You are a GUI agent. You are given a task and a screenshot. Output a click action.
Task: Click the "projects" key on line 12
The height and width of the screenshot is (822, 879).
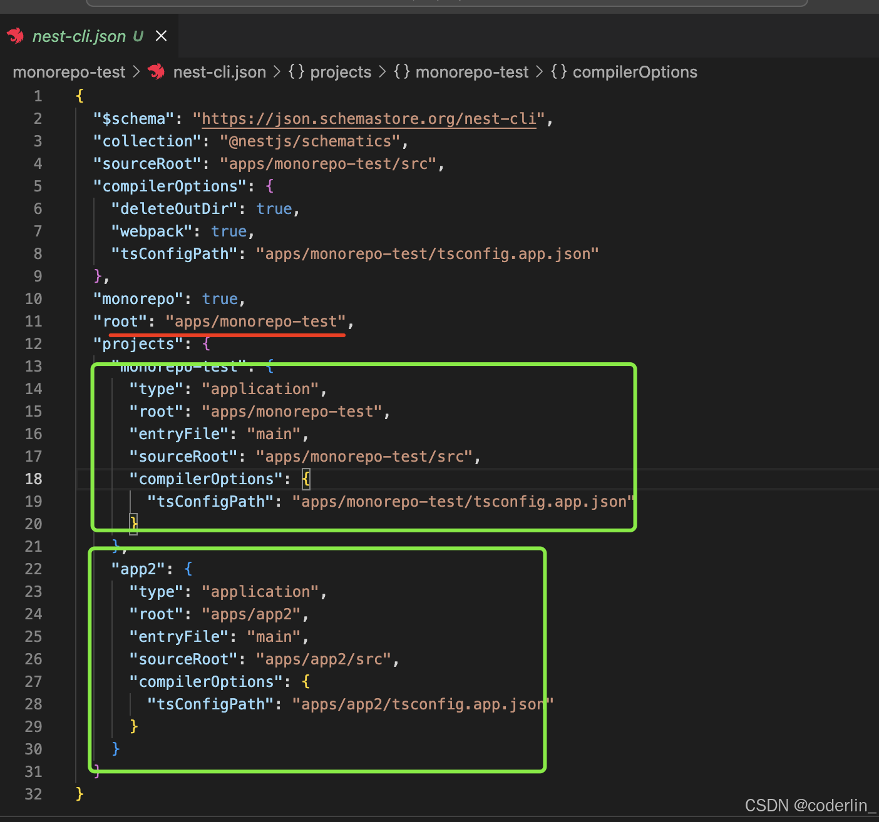138,344
